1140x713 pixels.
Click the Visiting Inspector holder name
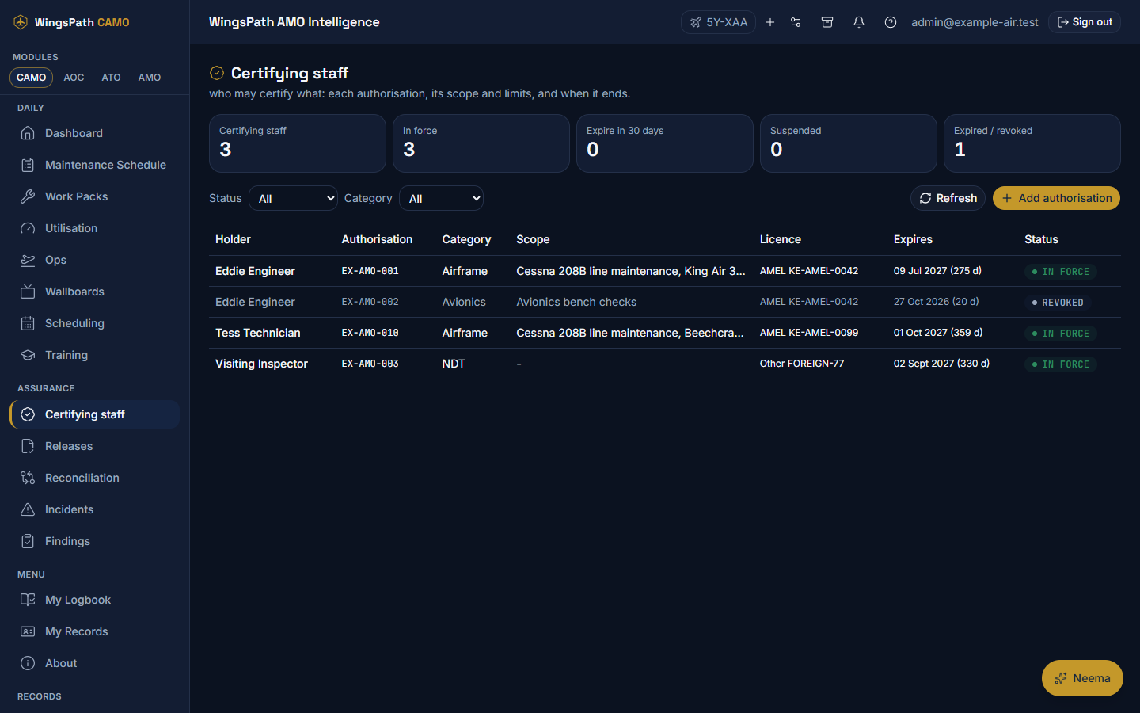[x=261, y=364]
